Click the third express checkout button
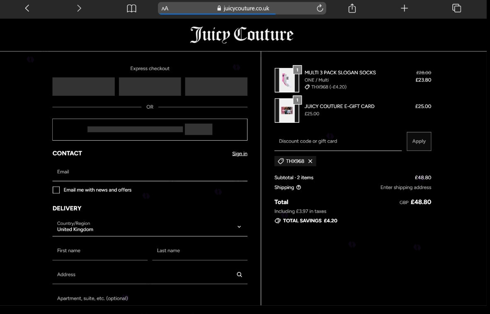 click(x=216, y=87)
